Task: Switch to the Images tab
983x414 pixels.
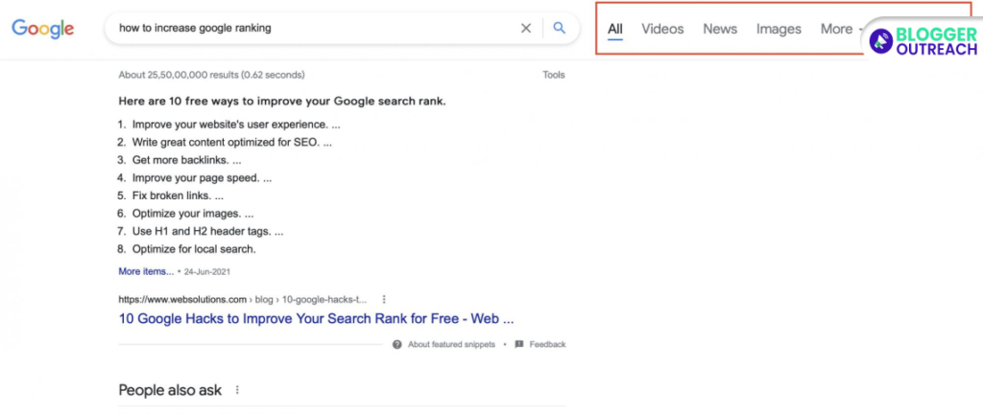Action: 779,29
